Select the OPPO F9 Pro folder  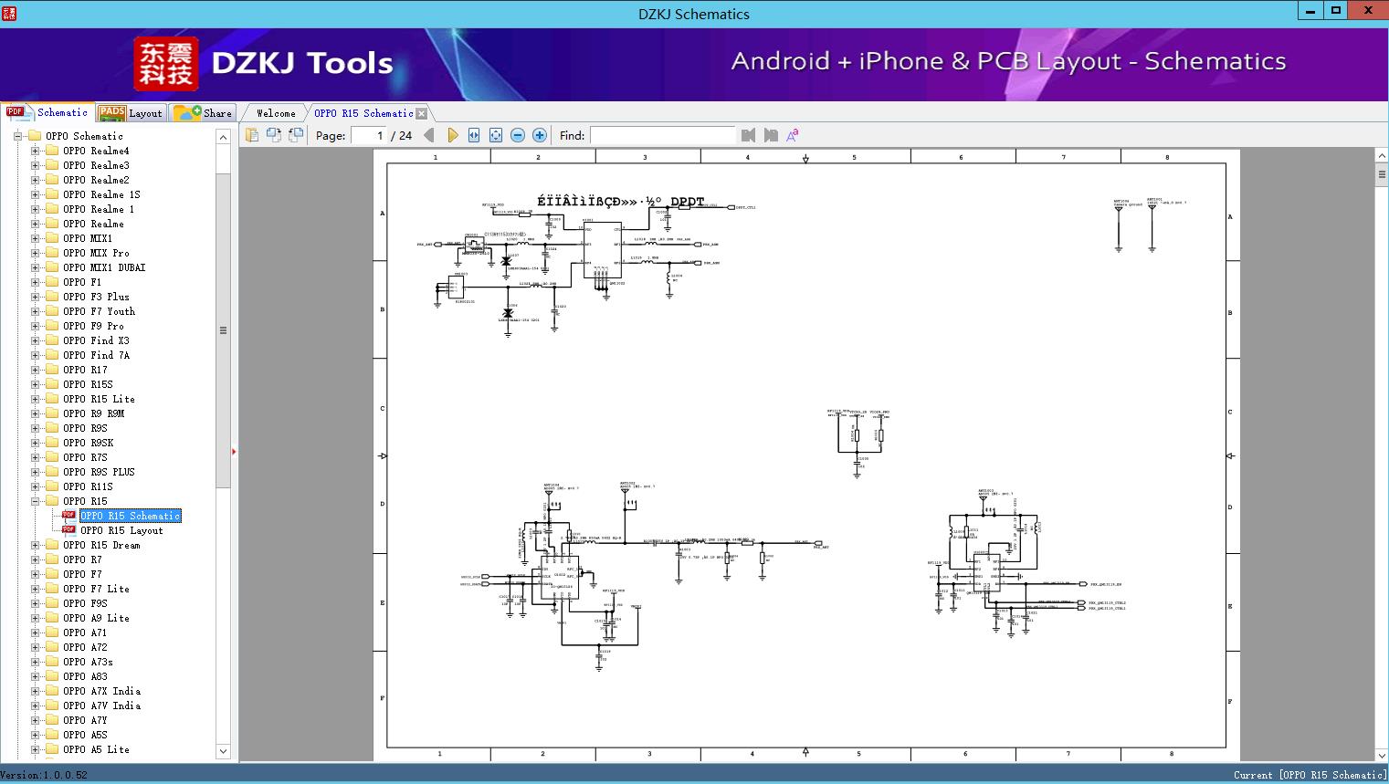[x=93, y=326]
